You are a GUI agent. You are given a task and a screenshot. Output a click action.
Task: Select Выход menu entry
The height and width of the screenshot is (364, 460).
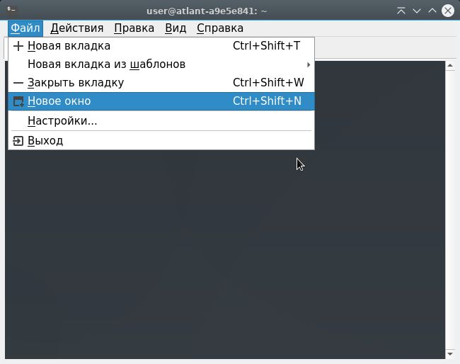tap(161, 141)
